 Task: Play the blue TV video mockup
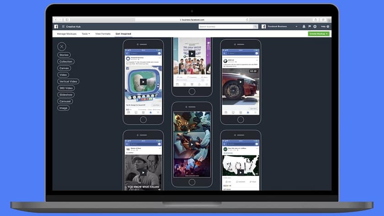143,82
